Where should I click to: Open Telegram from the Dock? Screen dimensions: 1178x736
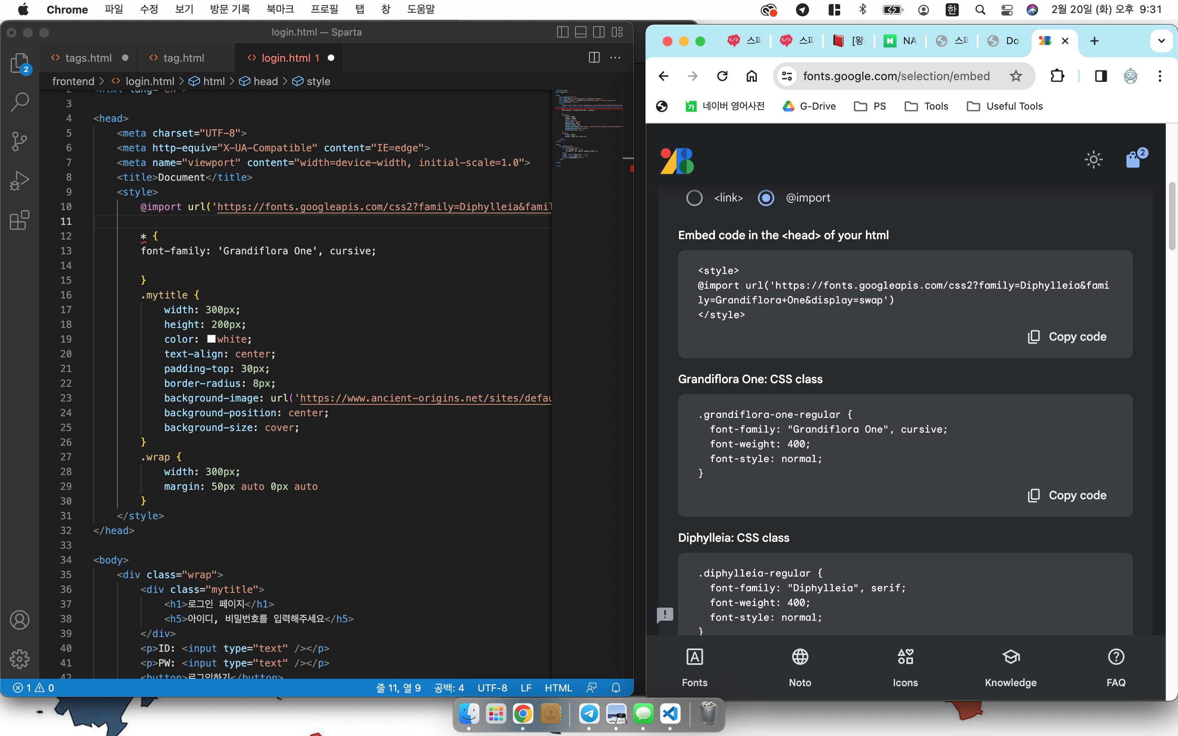pyautogui.click(x=589, y=714)
